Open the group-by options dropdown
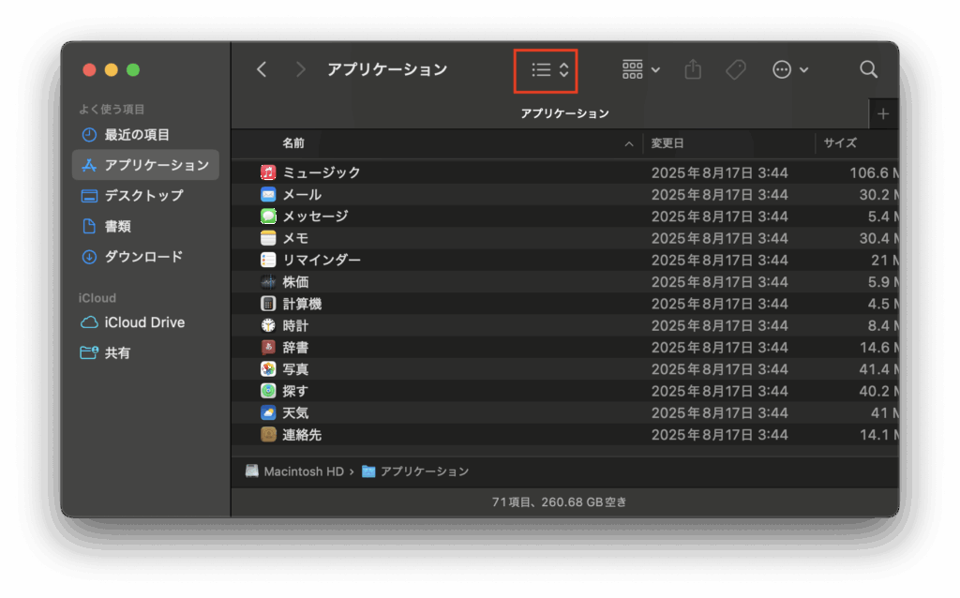The height and width of the screenshot is (598, 960). coord(641,69)
